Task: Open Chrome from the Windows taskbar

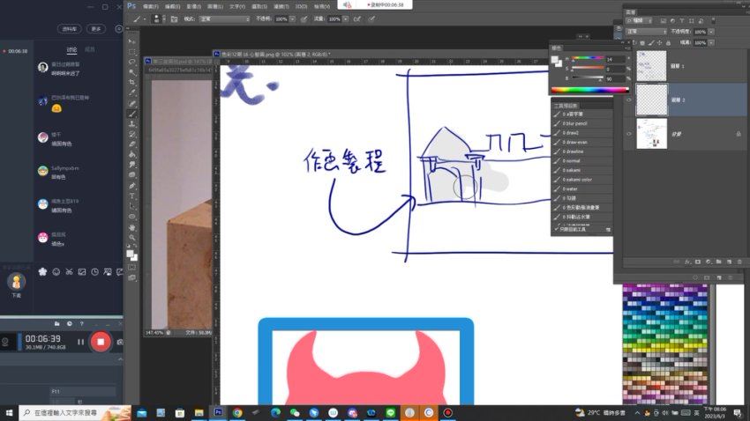Action: [237, 412]
